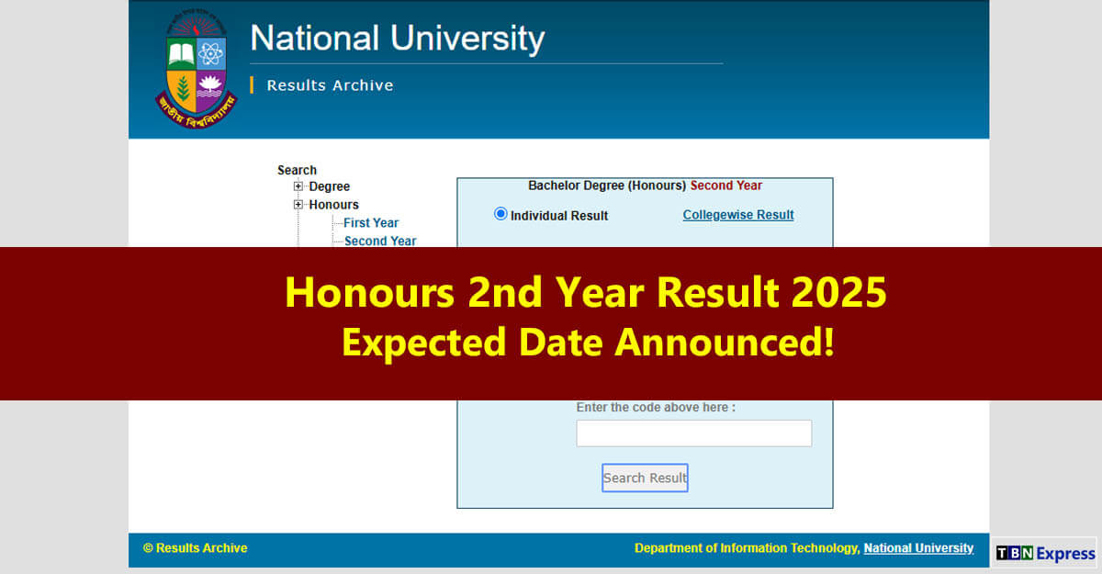
Task: Open the Collegewise Result link
Action: [738, 215]
